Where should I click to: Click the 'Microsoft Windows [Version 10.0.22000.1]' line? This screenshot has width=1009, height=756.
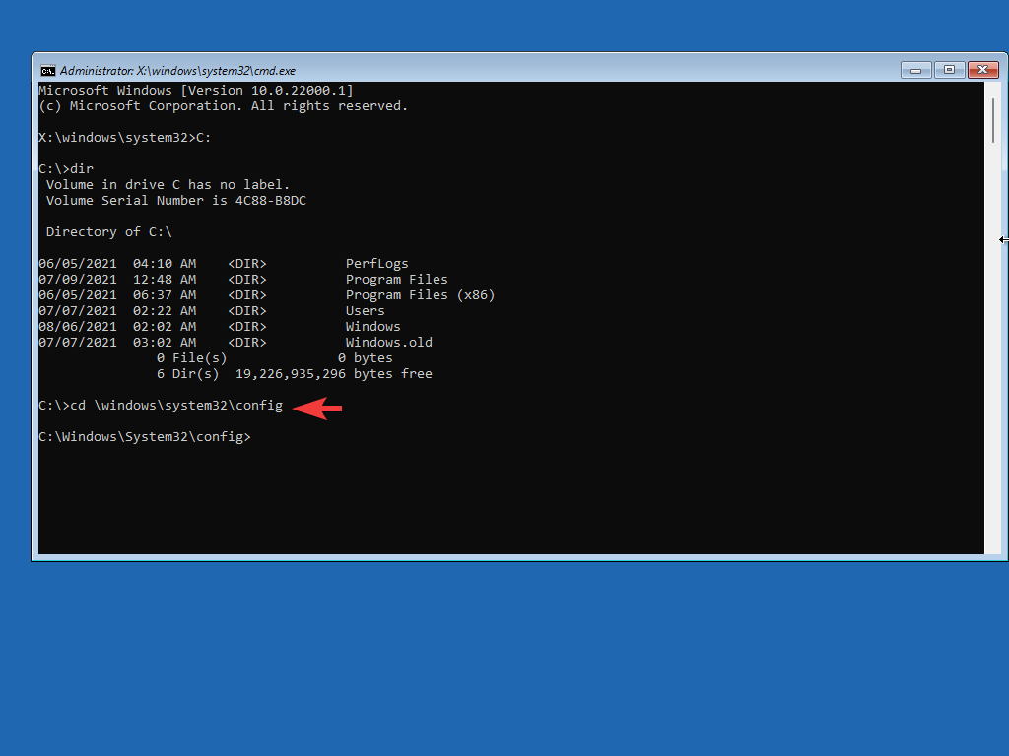196,90
